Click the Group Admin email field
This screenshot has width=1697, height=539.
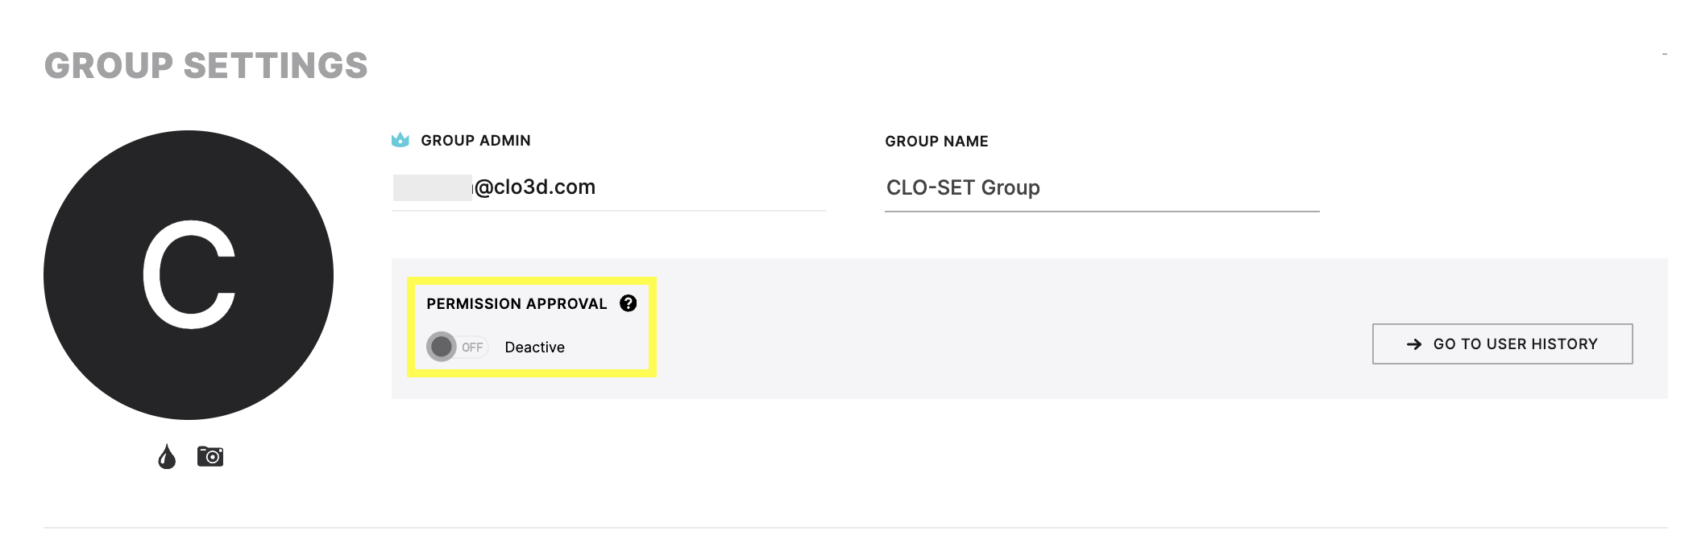609,188
